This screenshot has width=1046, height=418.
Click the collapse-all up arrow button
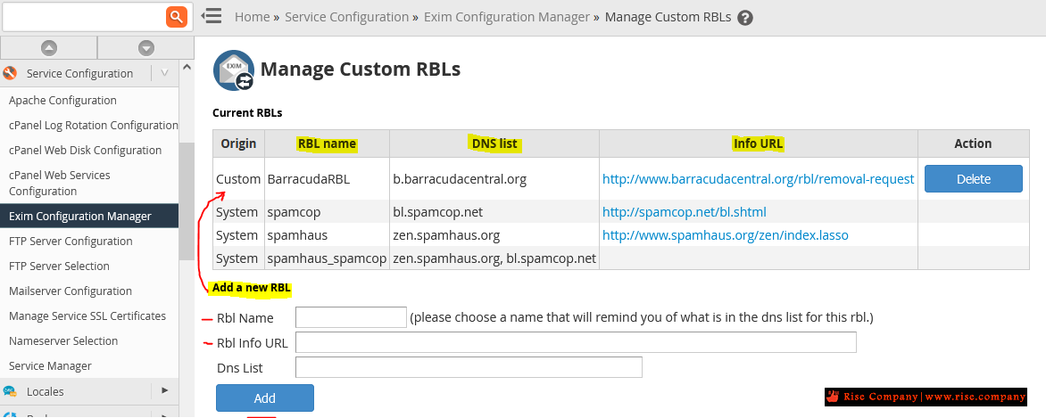(49, 48)
